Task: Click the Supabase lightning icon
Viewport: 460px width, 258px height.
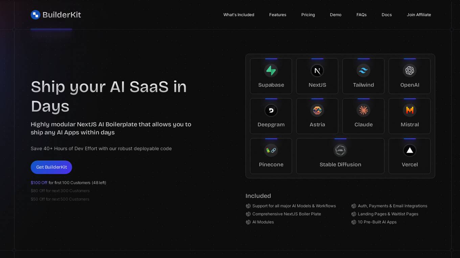Action: point(271,70)
